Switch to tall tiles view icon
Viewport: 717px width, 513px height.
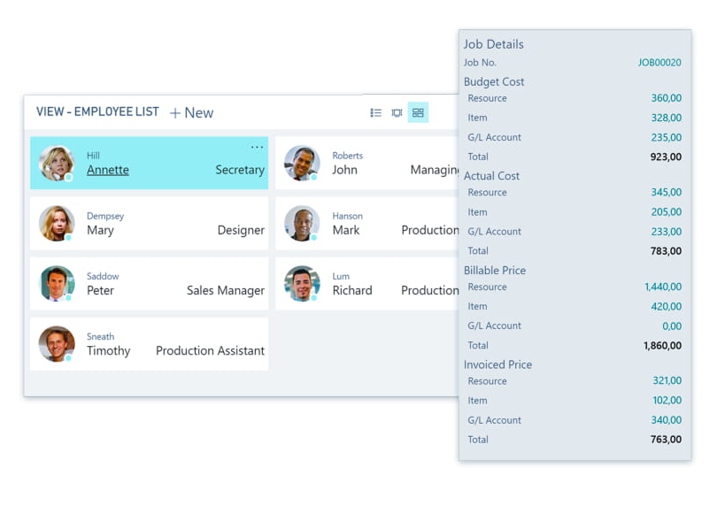point(397,112)
